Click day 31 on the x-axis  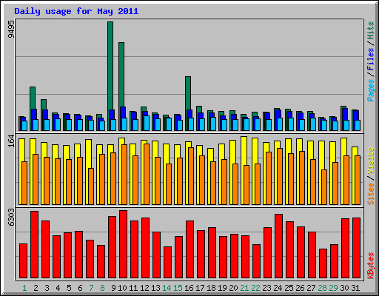click(355, 288)
